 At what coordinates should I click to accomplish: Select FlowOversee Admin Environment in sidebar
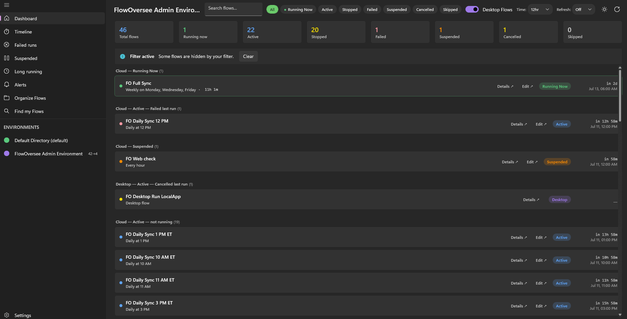pyautogui.click(x=52, y=153)
